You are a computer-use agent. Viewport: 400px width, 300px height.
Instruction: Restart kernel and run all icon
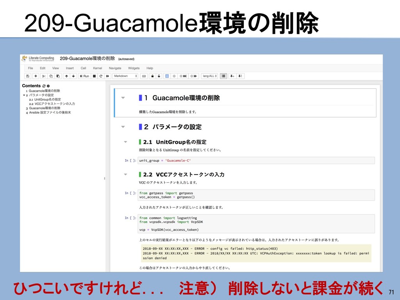[107, 76]
